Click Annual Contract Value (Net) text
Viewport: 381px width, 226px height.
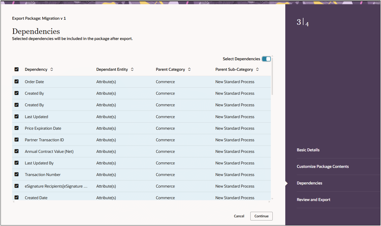[49, 152]
